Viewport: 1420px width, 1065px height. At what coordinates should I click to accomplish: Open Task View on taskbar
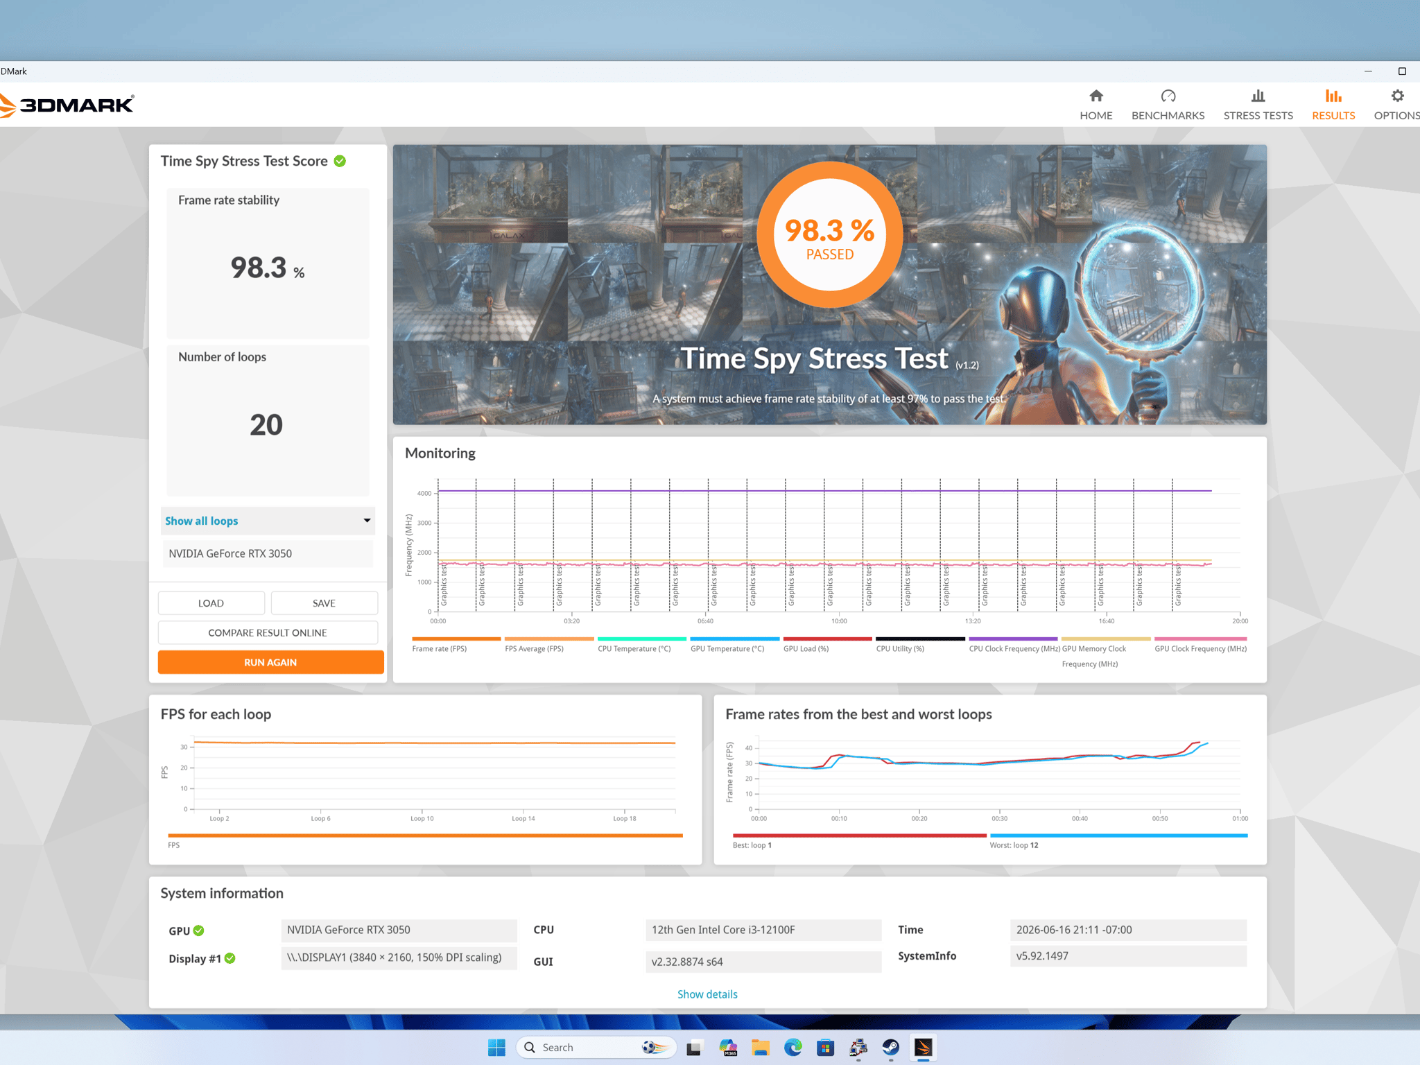pos(694,1048)
